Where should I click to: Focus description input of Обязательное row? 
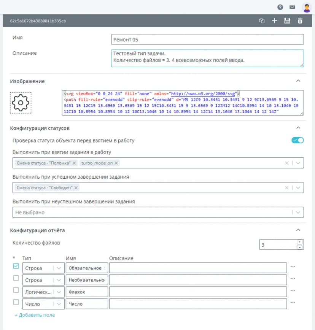198,268
